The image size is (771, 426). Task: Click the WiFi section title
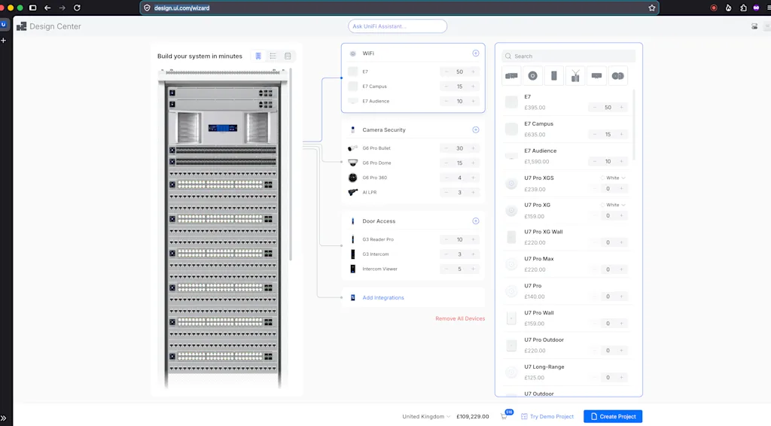(x=367, y=53)
